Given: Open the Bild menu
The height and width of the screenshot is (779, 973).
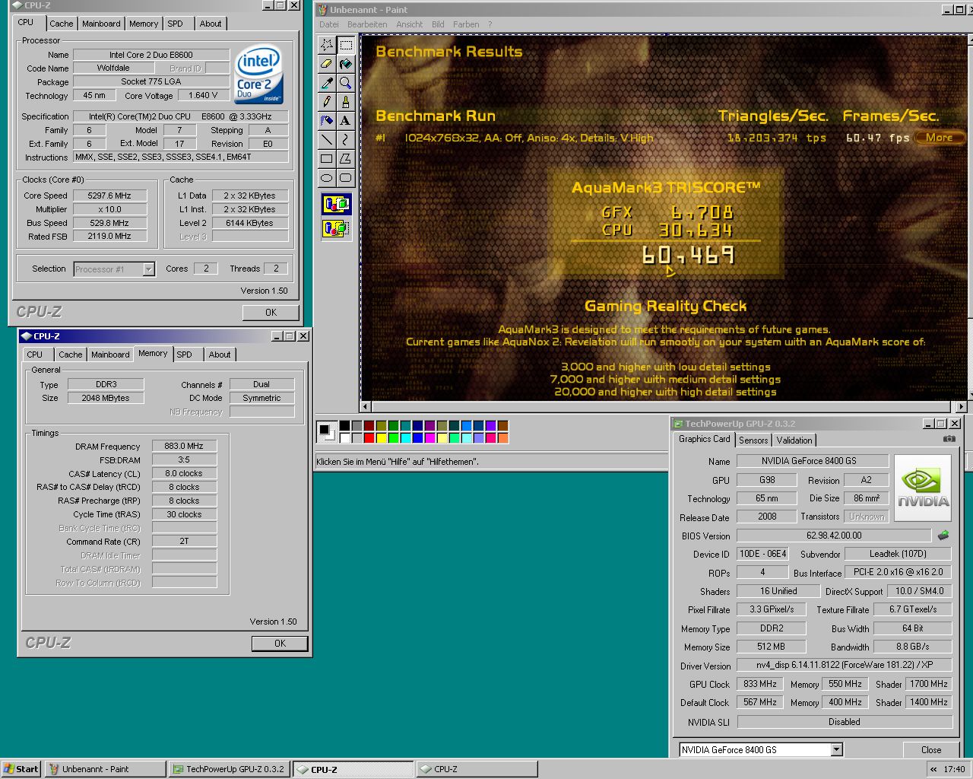Looking at the screenshot, I should [438, 24].
